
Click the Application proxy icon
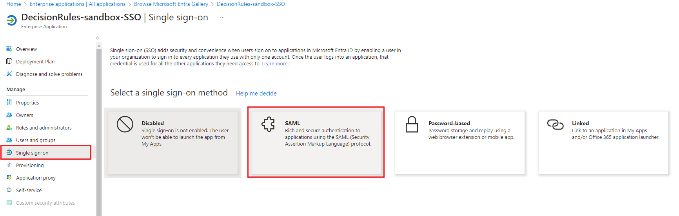click(9, 178)
